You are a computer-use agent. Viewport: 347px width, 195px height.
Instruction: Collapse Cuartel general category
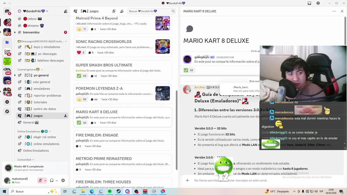[x=30, y=70]
